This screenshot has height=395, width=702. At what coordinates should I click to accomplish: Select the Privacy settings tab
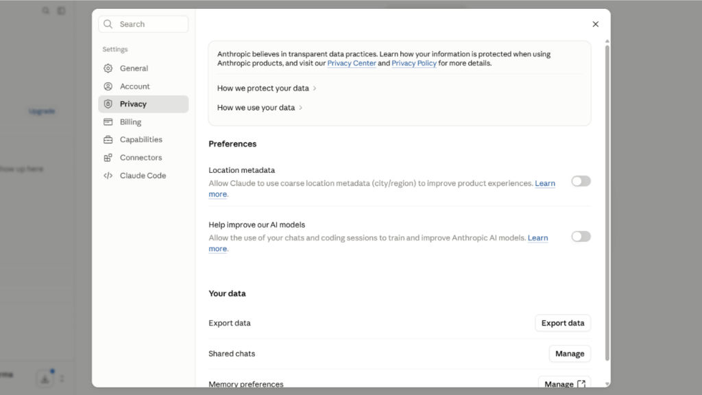pyautogui.click(x=143, y=104)
